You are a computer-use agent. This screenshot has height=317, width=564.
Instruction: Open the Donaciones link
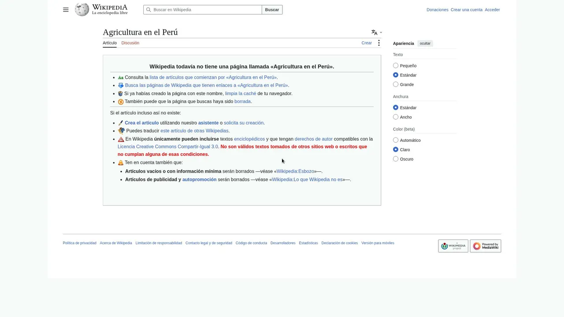tap(437, 10)
